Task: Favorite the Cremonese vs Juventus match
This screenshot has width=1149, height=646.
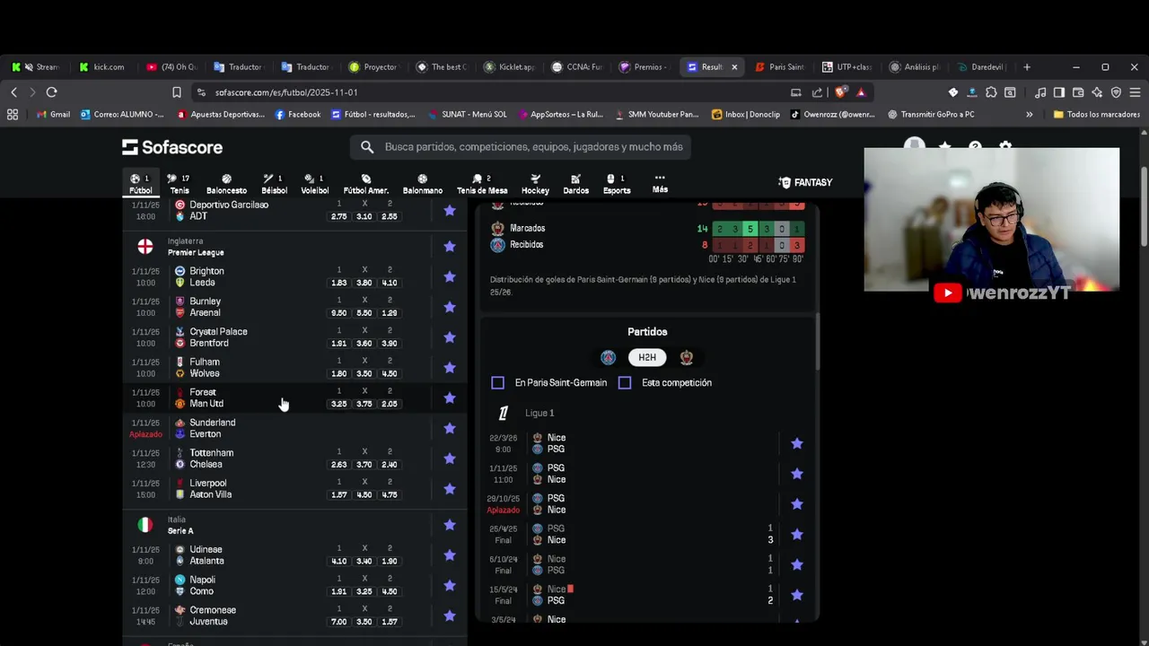Action: click(x=450, y=615)
